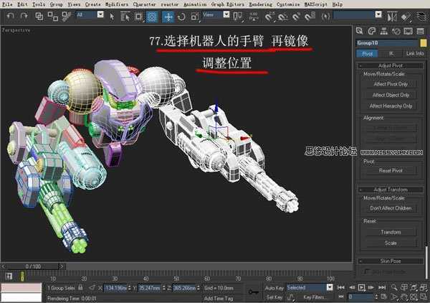Viewport: 430px width, 303px height.
Task: Click the Reset Pivot button
Action: tap(391, 171)
